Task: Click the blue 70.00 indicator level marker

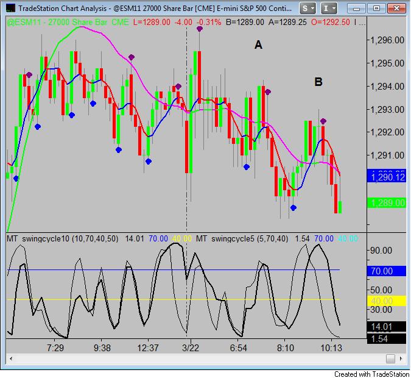Action: click(387, 271)
